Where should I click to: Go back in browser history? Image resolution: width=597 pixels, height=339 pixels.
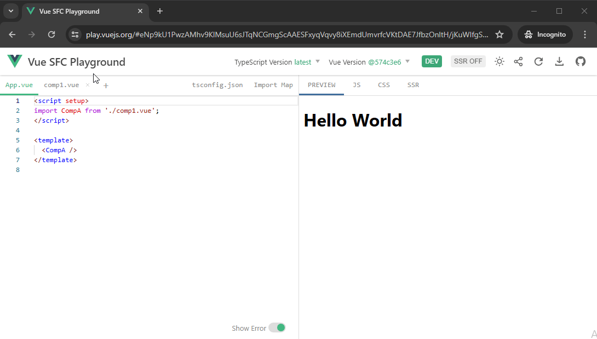coord(12,35)
